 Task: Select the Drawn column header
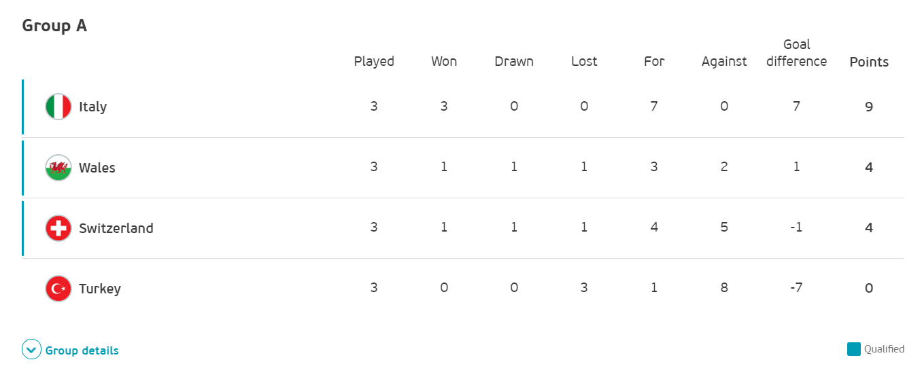pyautogui.click(x=514, y=61)
